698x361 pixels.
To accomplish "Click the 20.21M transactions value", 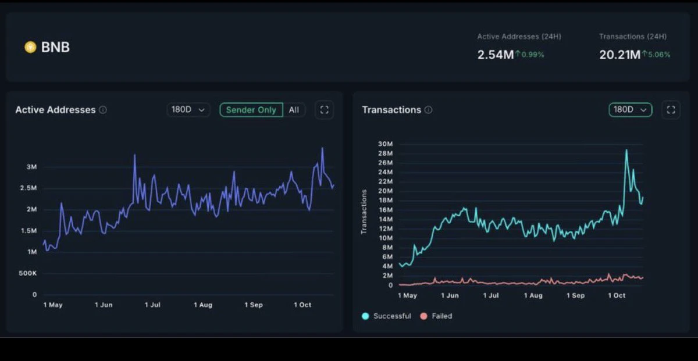I will pyautogui.click(x=620, y=55).
